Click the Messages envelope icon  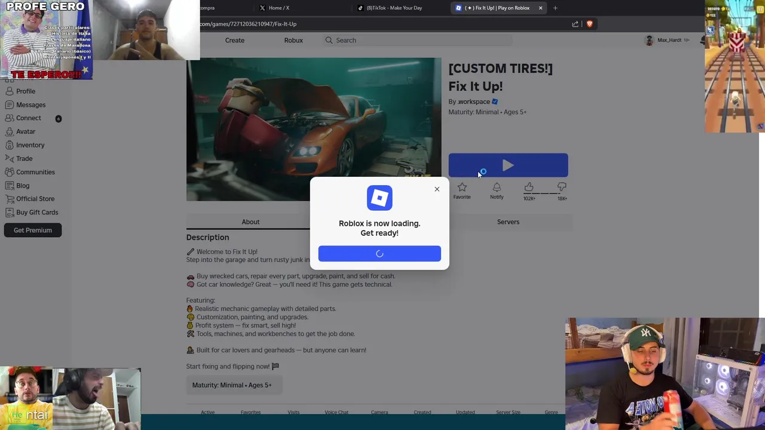10,105
